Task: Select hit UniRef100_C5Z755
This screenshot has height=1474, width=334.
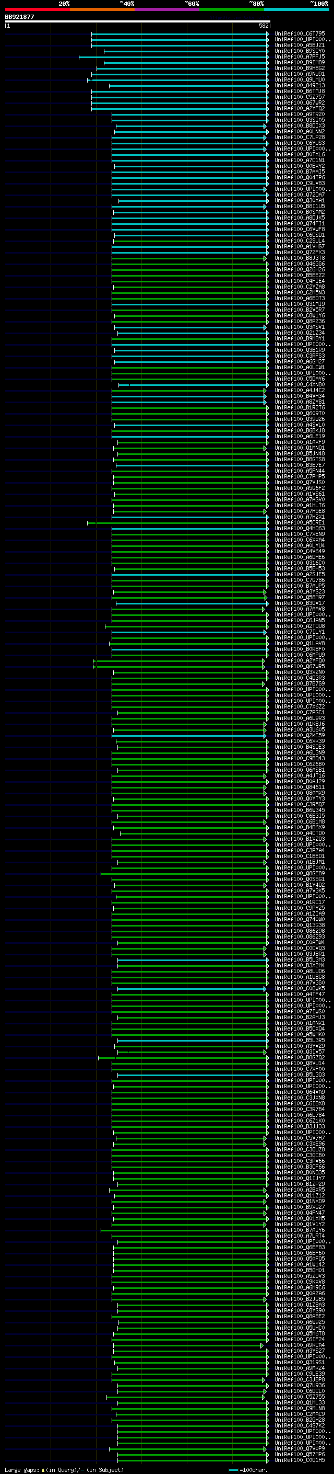Action: (x=299, y=1397)
